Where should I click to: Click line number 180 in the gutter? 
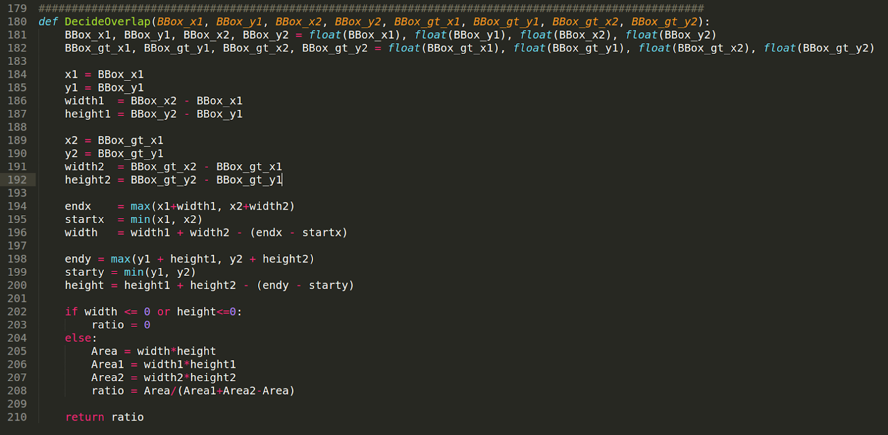tap(17, 22)
